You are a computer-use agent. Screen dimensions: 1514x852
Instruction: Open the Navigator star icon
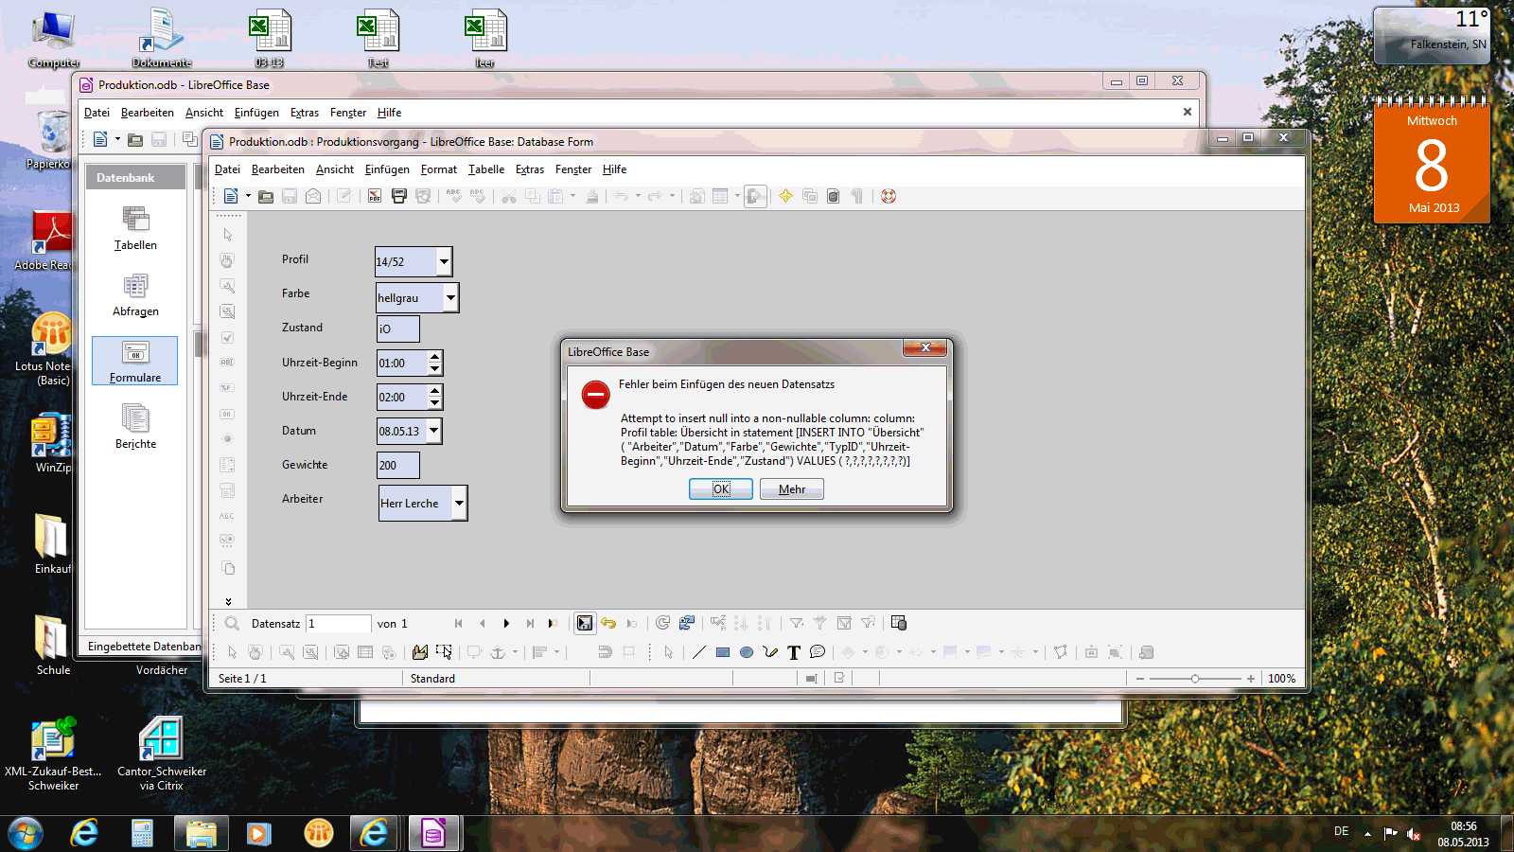point(785,196)
